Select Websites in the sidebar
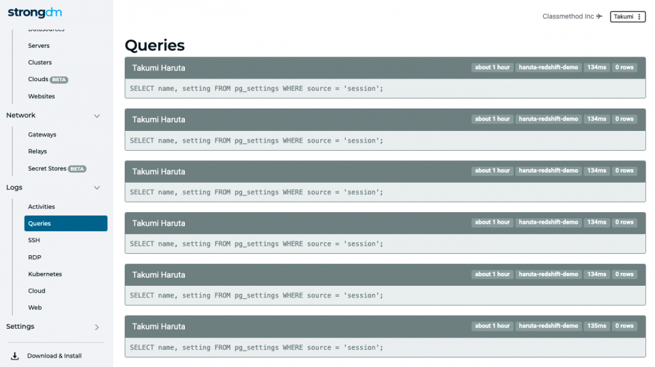 (42, 96)
